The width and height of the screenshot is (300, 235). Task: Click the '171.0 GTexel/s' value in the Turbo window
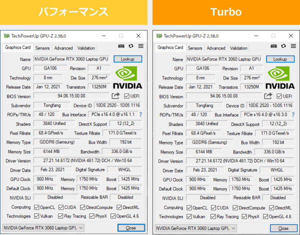274,133
